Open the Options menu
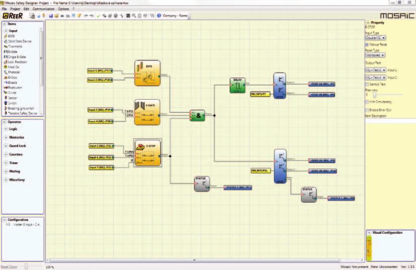Viewport: 416px width, 270px height. [63, 9]
